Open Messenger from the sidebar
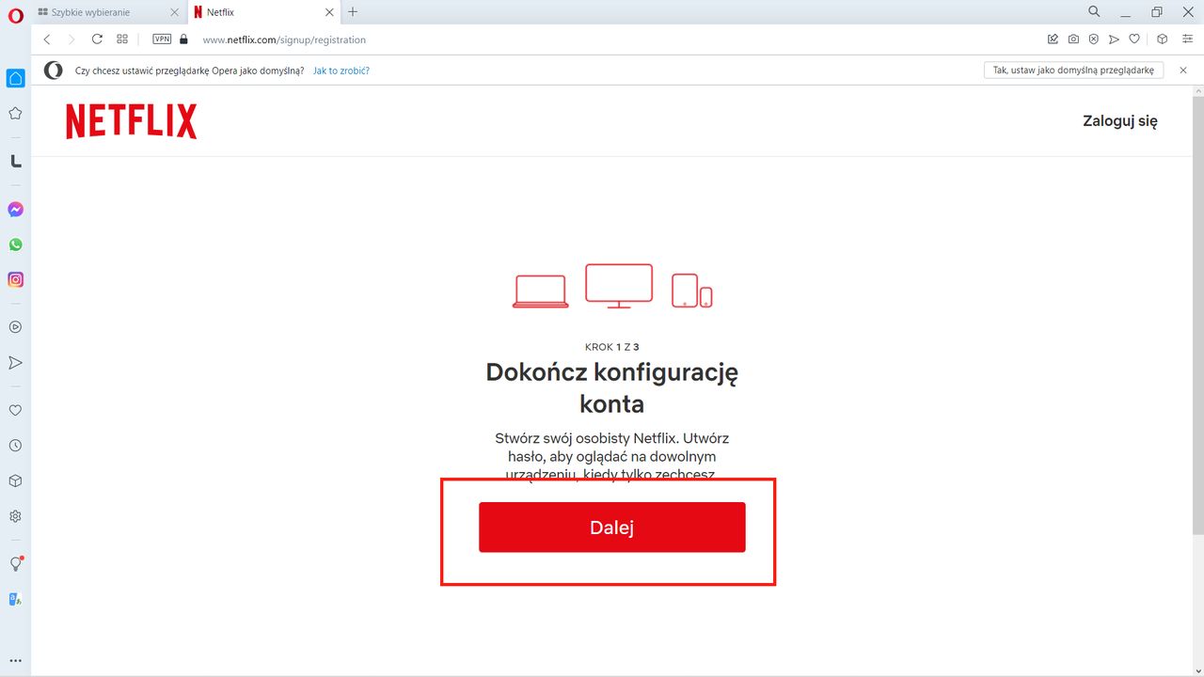 point(15,209)
